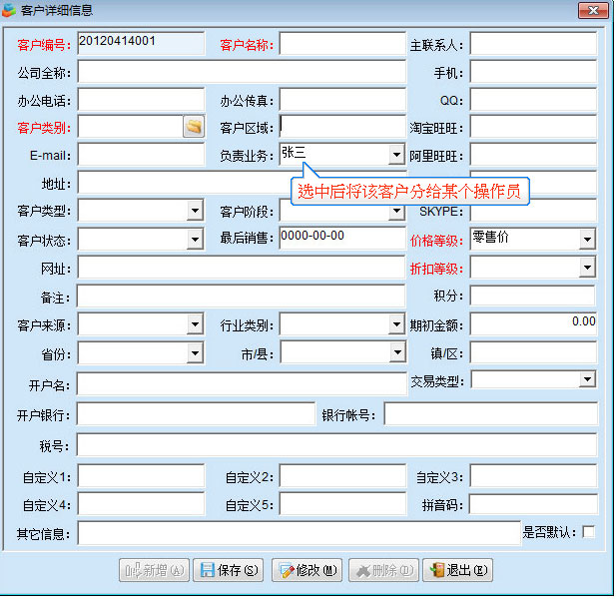Click the 公司全称 text field
This screenshot has width=616, height=601.
click(242, 73)
